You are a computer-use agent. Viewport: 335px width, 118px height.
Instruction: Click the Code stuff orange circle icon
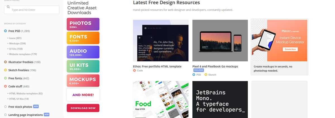[x=6, y=86]
